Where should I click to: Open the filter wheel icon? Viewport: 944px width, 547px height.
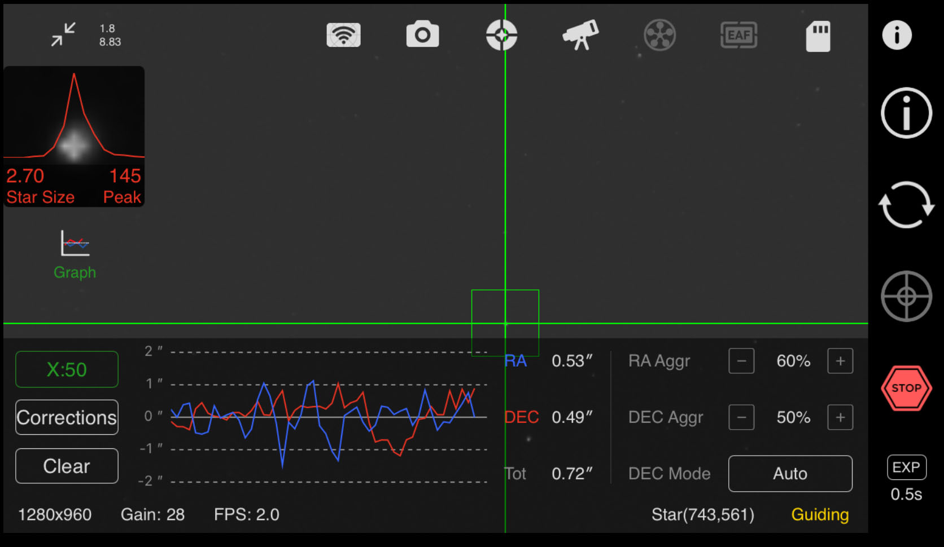click(x=659, y=35)
